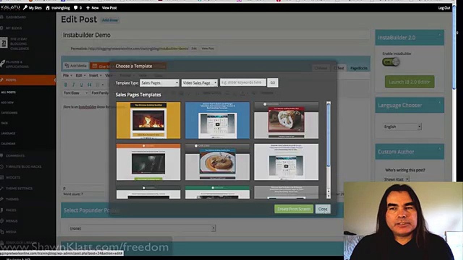Toggle italic formatting in the editor
The image size is (463, 260).
click(x=73, y=85)
